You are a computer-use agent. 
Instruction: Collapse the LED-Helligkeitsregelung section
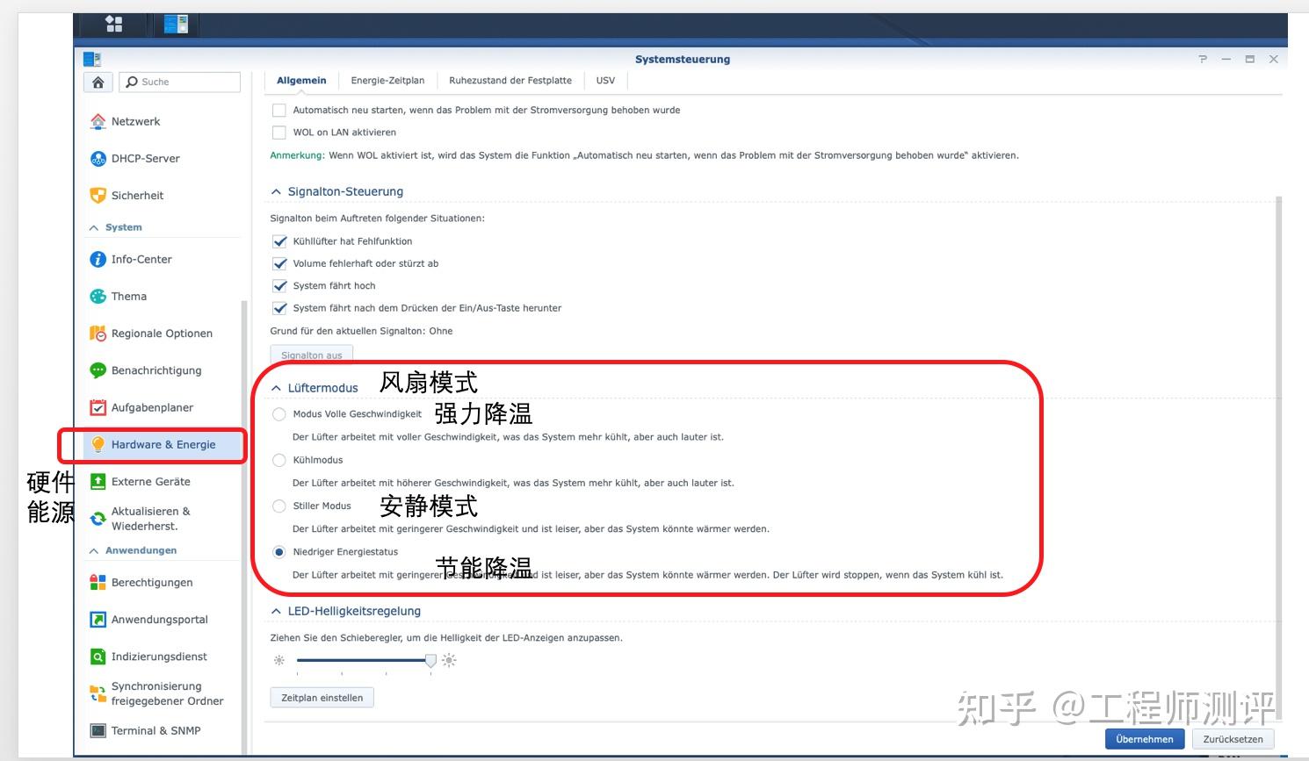(x=275, y=611)
